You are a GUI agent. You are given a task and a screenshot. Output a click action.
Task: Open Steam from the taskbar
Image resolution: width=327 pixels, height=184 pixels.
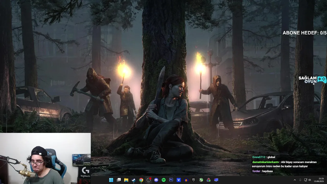134,180
